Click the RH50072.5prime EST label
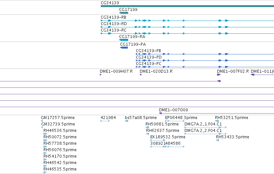Image resolution: width=274 pixels, height=174 pixels. [x=60, y=137]
